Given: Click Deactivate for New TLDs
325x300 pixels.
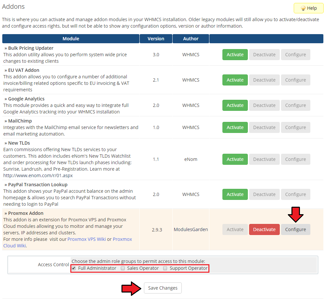Looking at the screenshot, I should pos(264,159).
